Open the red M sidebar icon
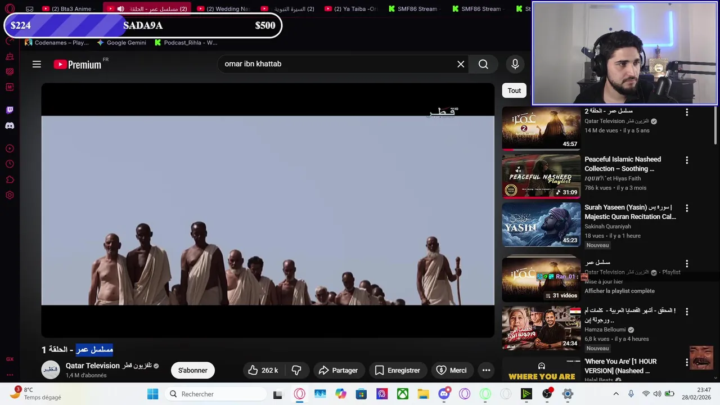 coord(10,87)
